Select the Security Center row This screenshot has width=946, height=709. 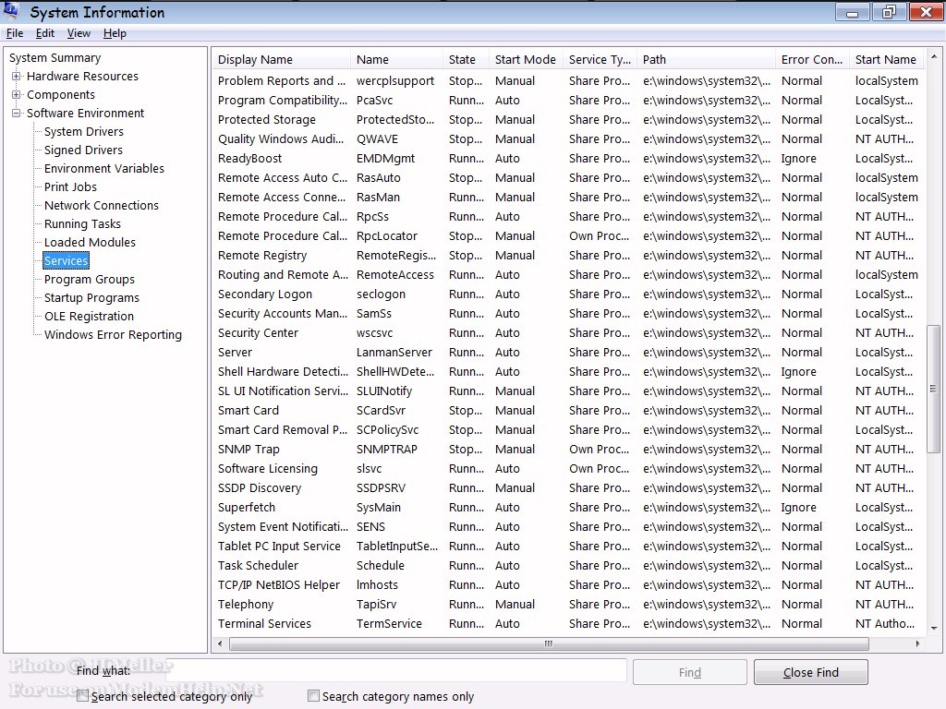click(x=568, y=332)
